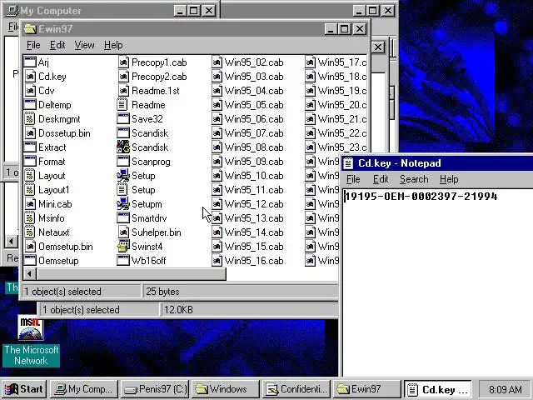Screen dimensions: 533x400
Task: Open the Notepad File menu
Action: coord(353,179)
